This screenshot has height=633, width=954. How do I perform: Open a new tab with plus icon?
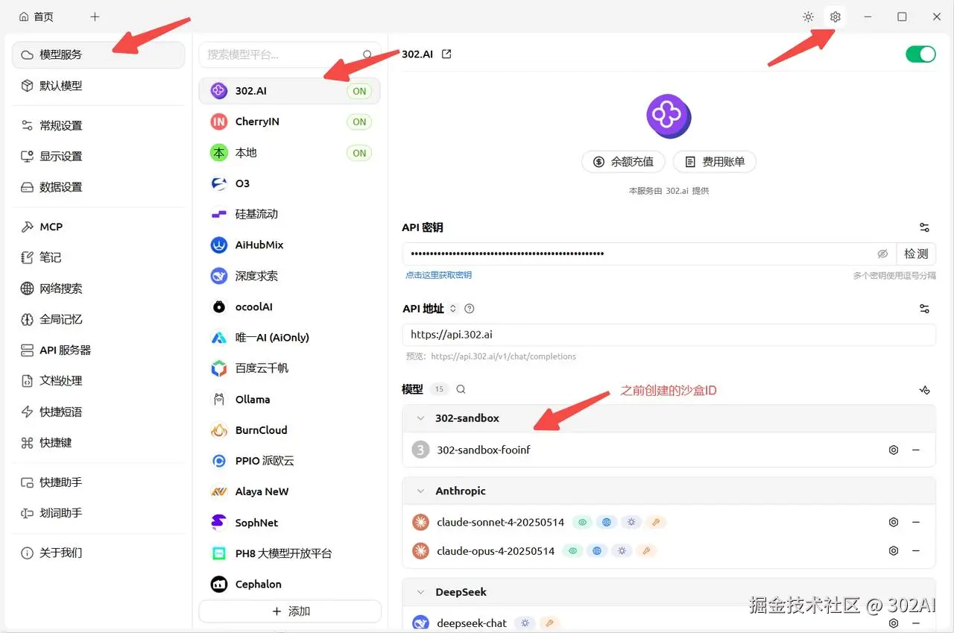coord(95,16)
